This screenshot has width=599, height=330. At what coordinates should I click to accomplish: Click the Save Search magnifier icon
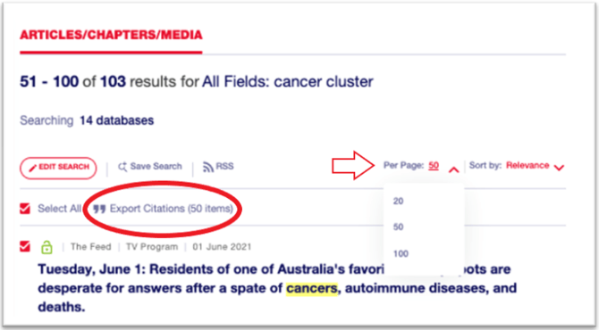[x=122, y=167]
